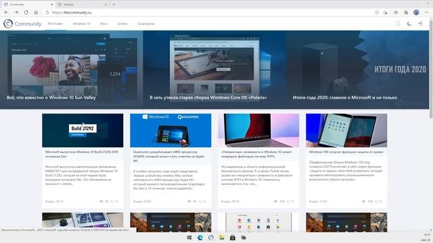Open the Windows 10X dual-screen thumbnail

click(x=346, y=130)
